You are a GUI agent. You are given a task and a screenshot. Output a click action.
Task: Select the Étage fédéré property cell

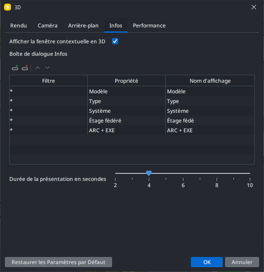[126, 120]
